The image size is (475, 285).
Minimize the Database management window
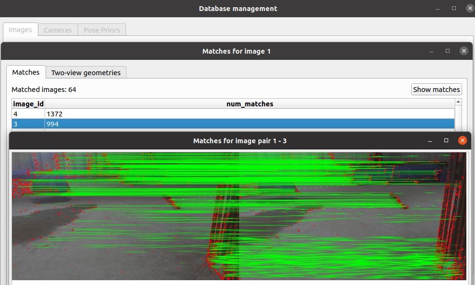pos(437,8)
